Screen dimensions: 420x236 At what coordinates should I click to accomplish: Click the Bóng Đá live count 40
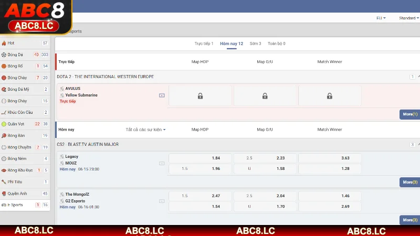[36, 55]
